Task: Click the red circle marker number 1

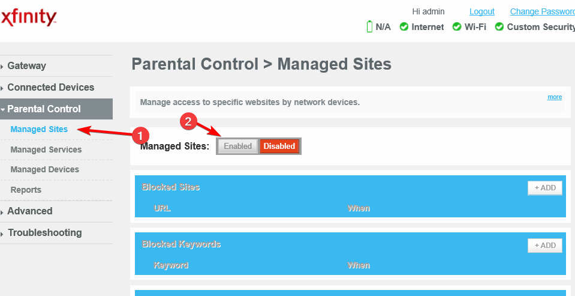Action: click(140, 136)
